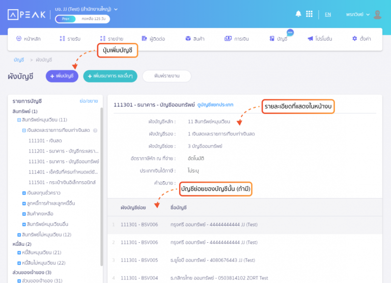Image resolution: width=391 pixels, height=283 pixels.
Task: Click the notification bell icon
Action: [298, 14]
